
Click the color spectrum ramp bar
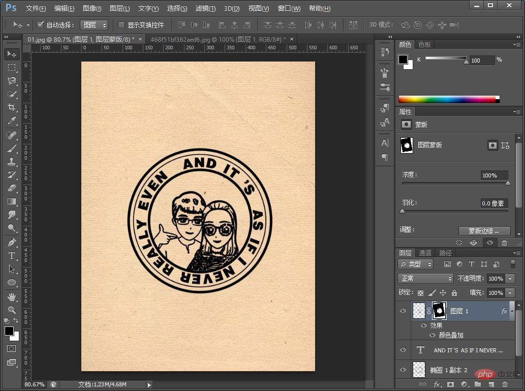point(449,100)
